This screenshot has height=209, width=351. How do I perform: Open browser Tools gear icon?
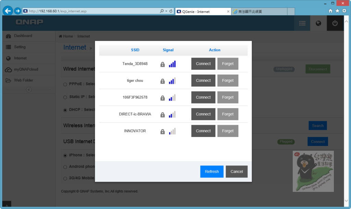pyautogui.click(x=344, y=11)
